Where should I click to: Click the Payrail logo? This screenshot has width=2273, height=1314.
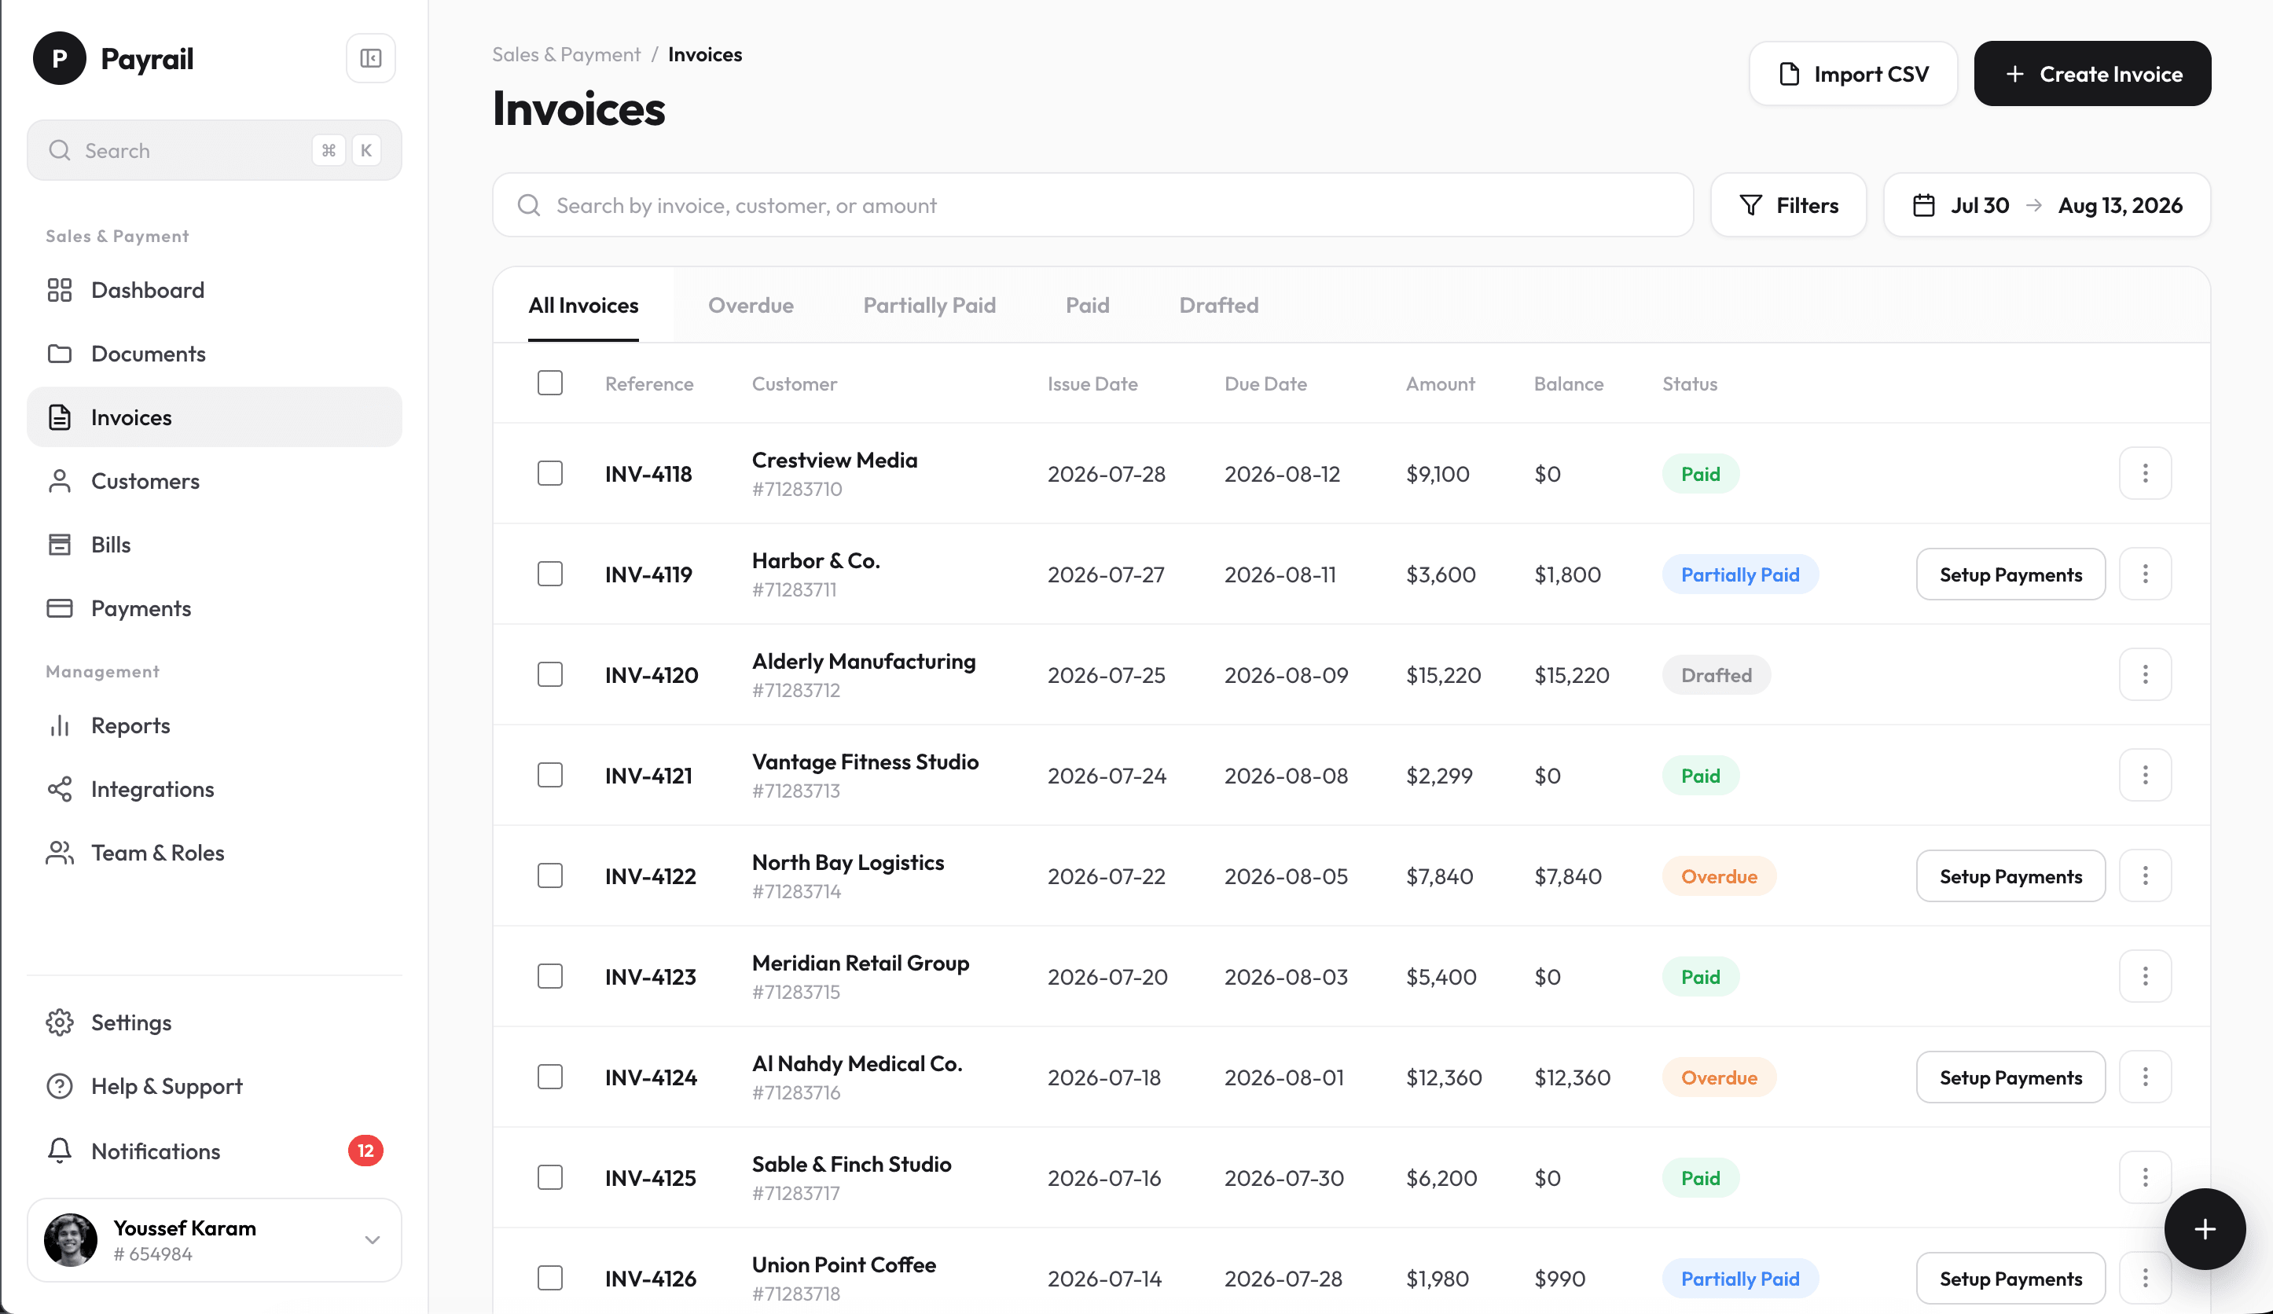[114, 59]
